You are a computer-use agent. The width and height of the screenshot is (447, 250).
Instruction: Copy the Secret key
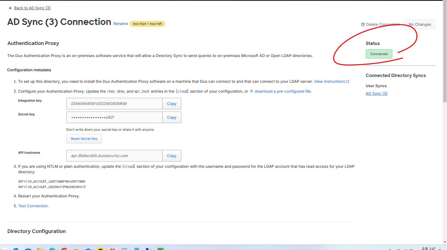pyautogui.click(x=172, y=117)
